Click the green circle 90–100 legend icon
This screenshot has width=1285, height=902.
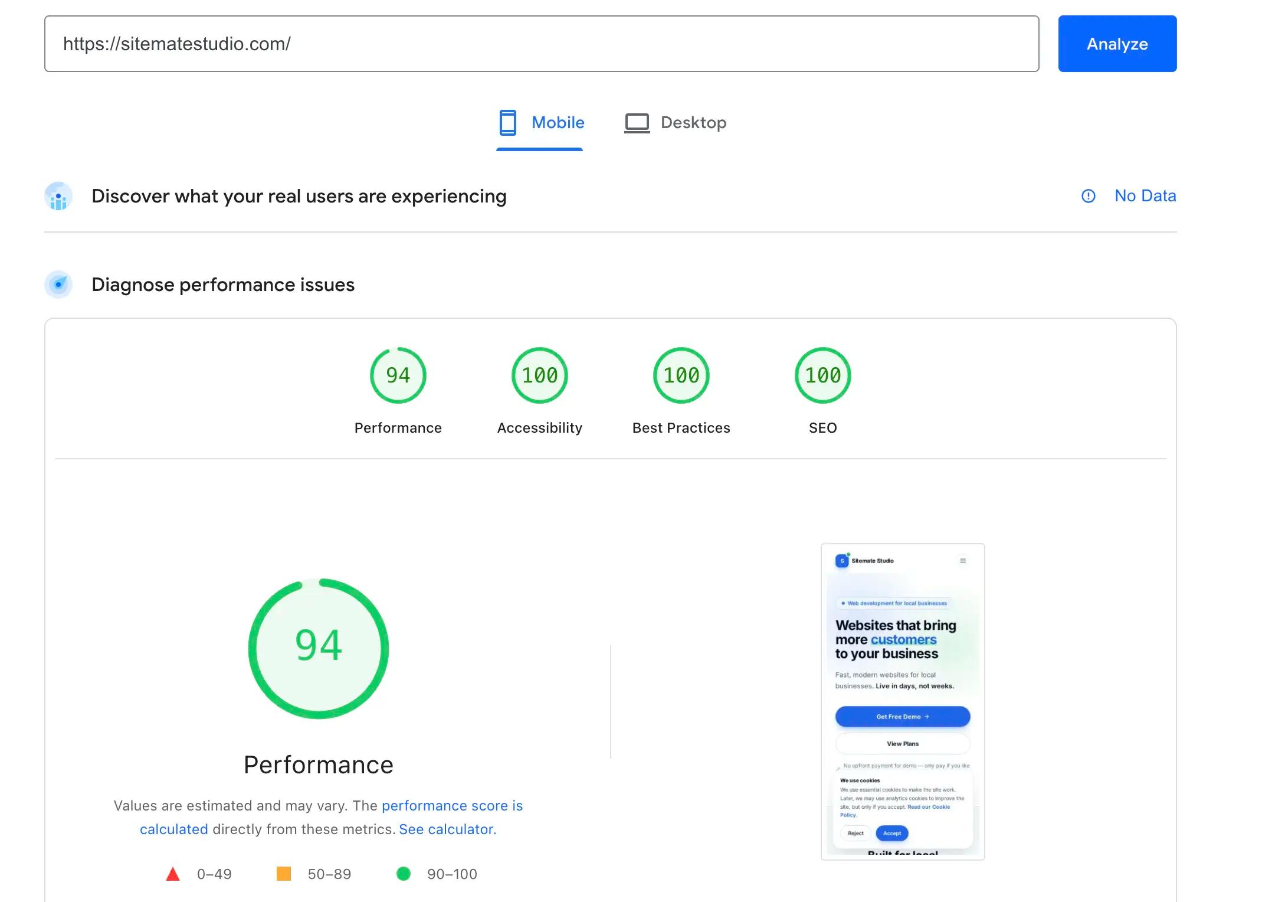[x=404, y=874]
